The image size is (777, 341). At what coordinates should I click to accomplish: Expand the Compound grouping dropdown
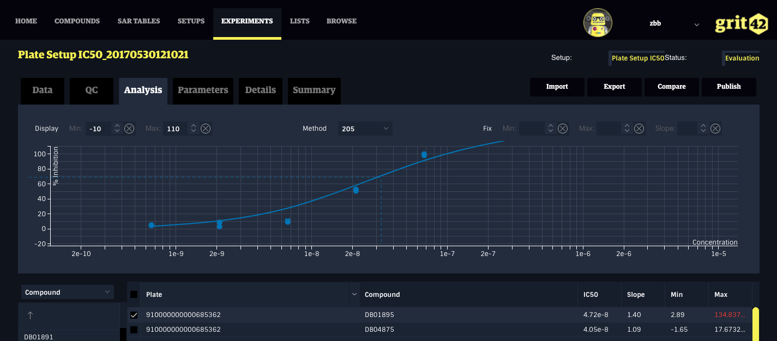(67, 293)
